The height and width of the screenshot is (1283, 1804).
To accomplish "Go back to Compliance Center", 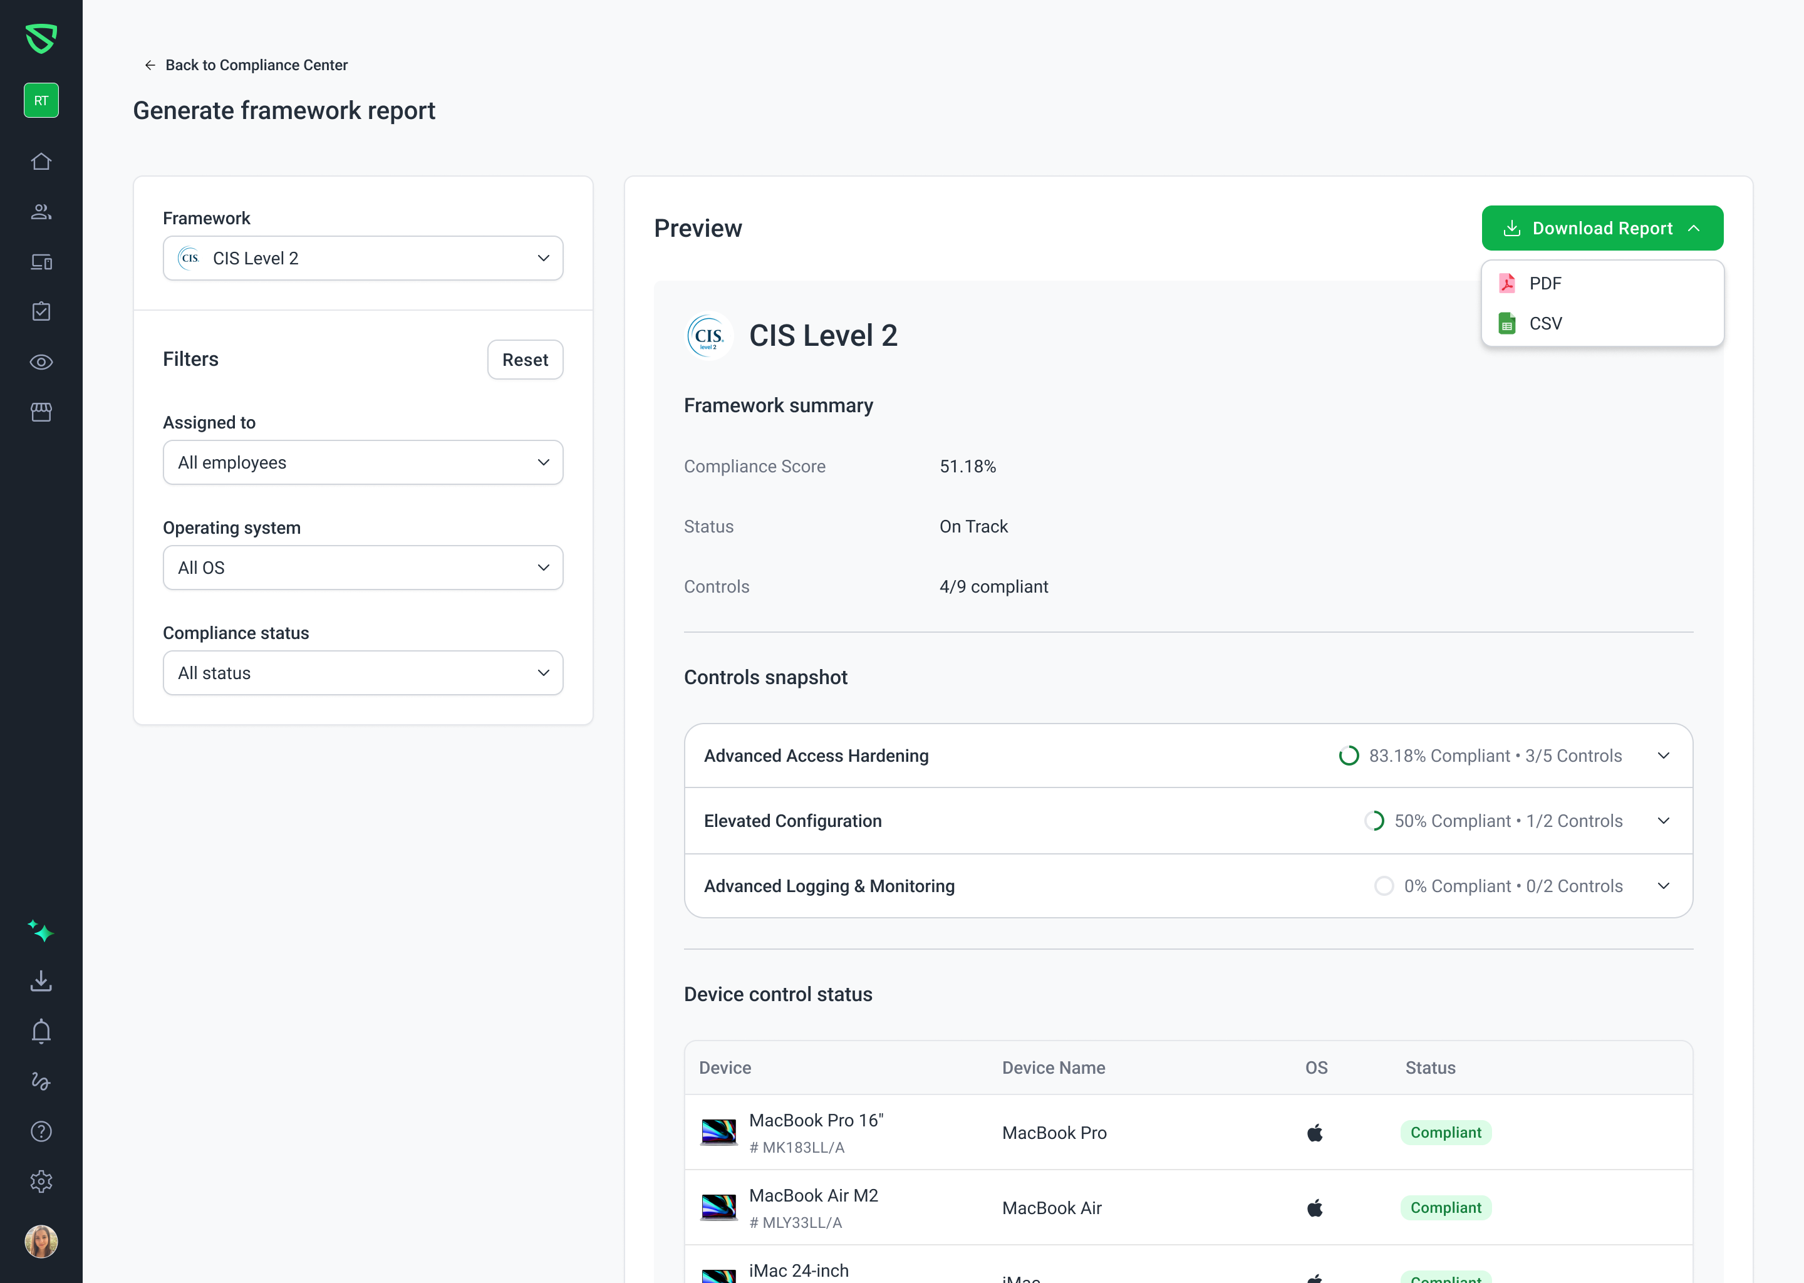I will coord(246,65).
